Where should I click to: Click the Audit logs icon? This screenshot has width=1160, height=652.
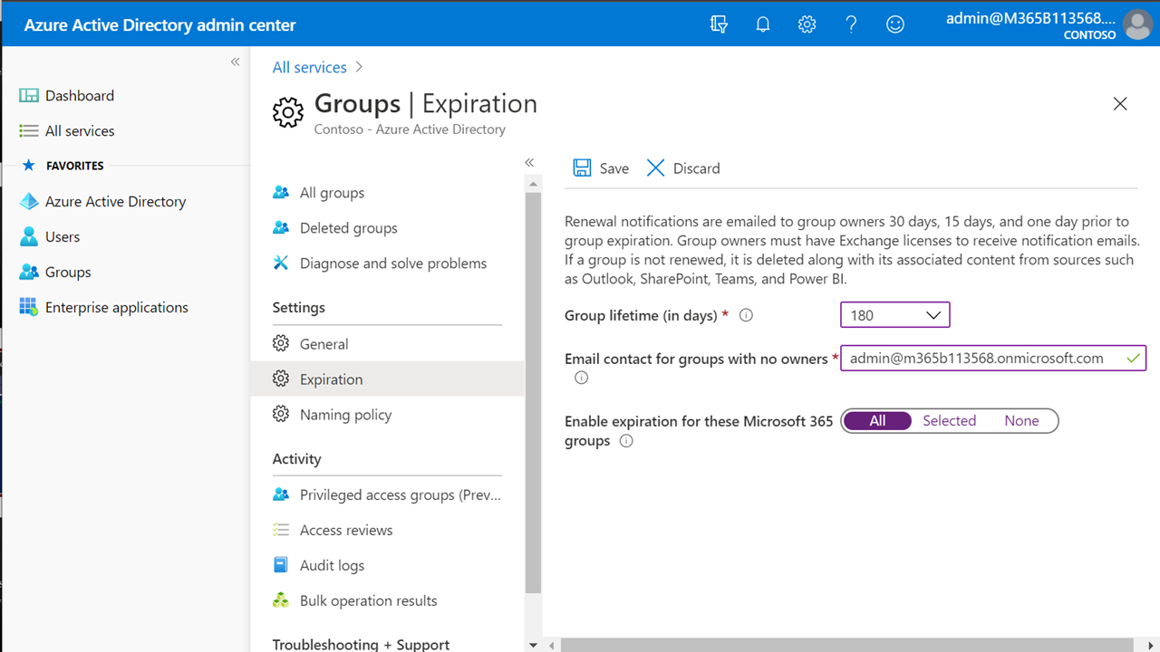click(281, 565)
